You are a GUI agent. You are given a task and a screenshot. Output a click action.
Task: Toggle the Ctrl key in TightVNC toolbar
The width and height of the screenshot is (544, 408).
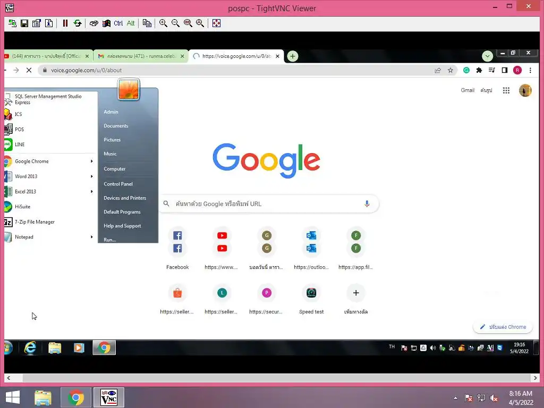tap(118, 23)
